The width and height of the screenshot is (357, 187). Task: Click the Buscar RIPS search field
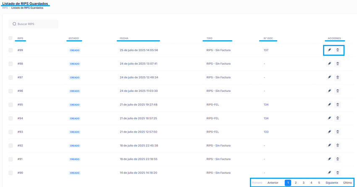(36, 24)
